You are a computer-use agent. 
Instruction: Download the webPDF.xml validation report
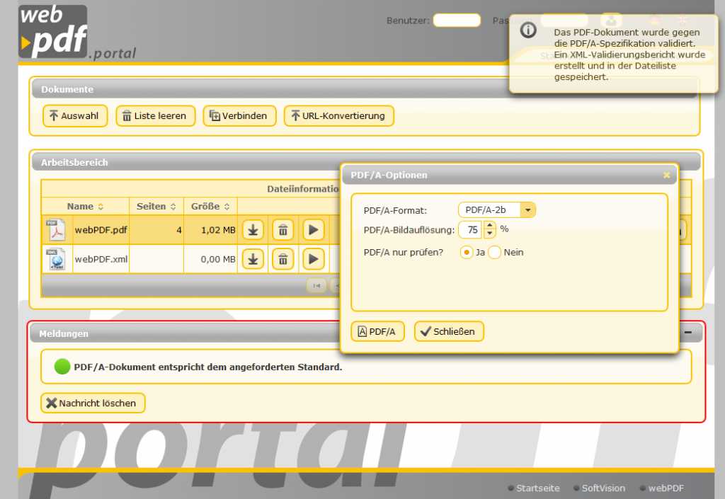(x=253, y=258)
